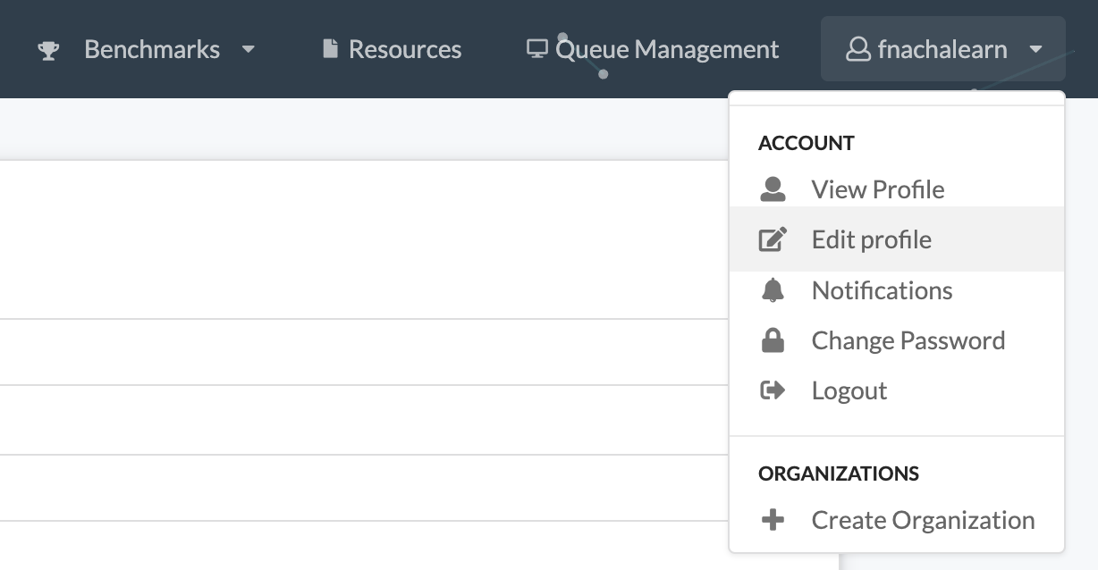The image size is (1098, 570).
Task: Click the trophy icon beside Benchmarks
Action: point(48,50)
